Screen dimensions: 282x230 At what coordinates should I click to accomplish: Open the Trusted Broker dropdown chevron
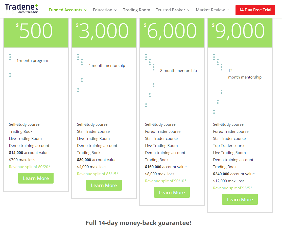click(188, 10)
